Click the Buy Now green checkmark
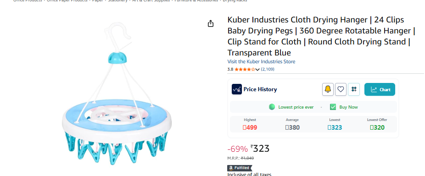The image size is (425, 176). pos(333,107)
